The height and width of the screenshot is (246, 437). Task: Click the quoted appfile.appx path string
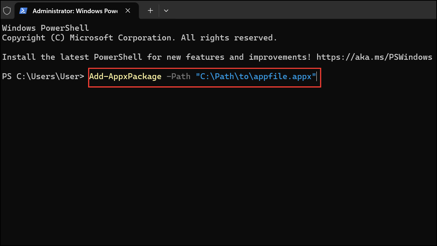tap(256, 76)
